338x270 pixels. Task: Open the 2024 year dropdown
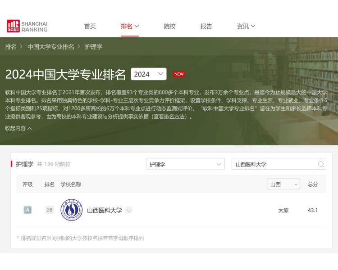[x=149, y=74]
